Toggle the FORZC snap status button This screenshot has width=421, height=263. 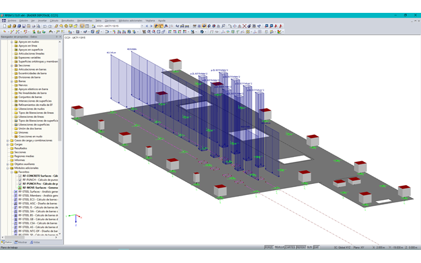[x=269, y=247]
